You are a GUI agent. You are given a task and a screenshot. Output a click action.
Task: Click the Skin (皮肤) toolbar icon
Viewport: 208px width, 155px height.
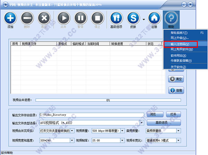[x=133, y=17]
